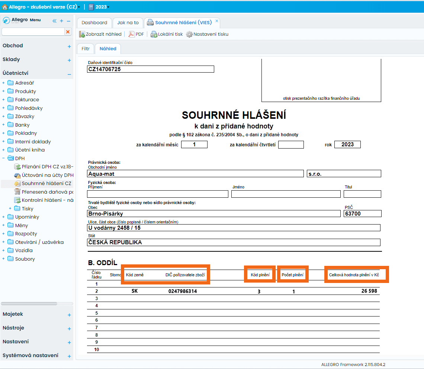
Task: Click the total value 26 598
Action: tap(369, 291)
